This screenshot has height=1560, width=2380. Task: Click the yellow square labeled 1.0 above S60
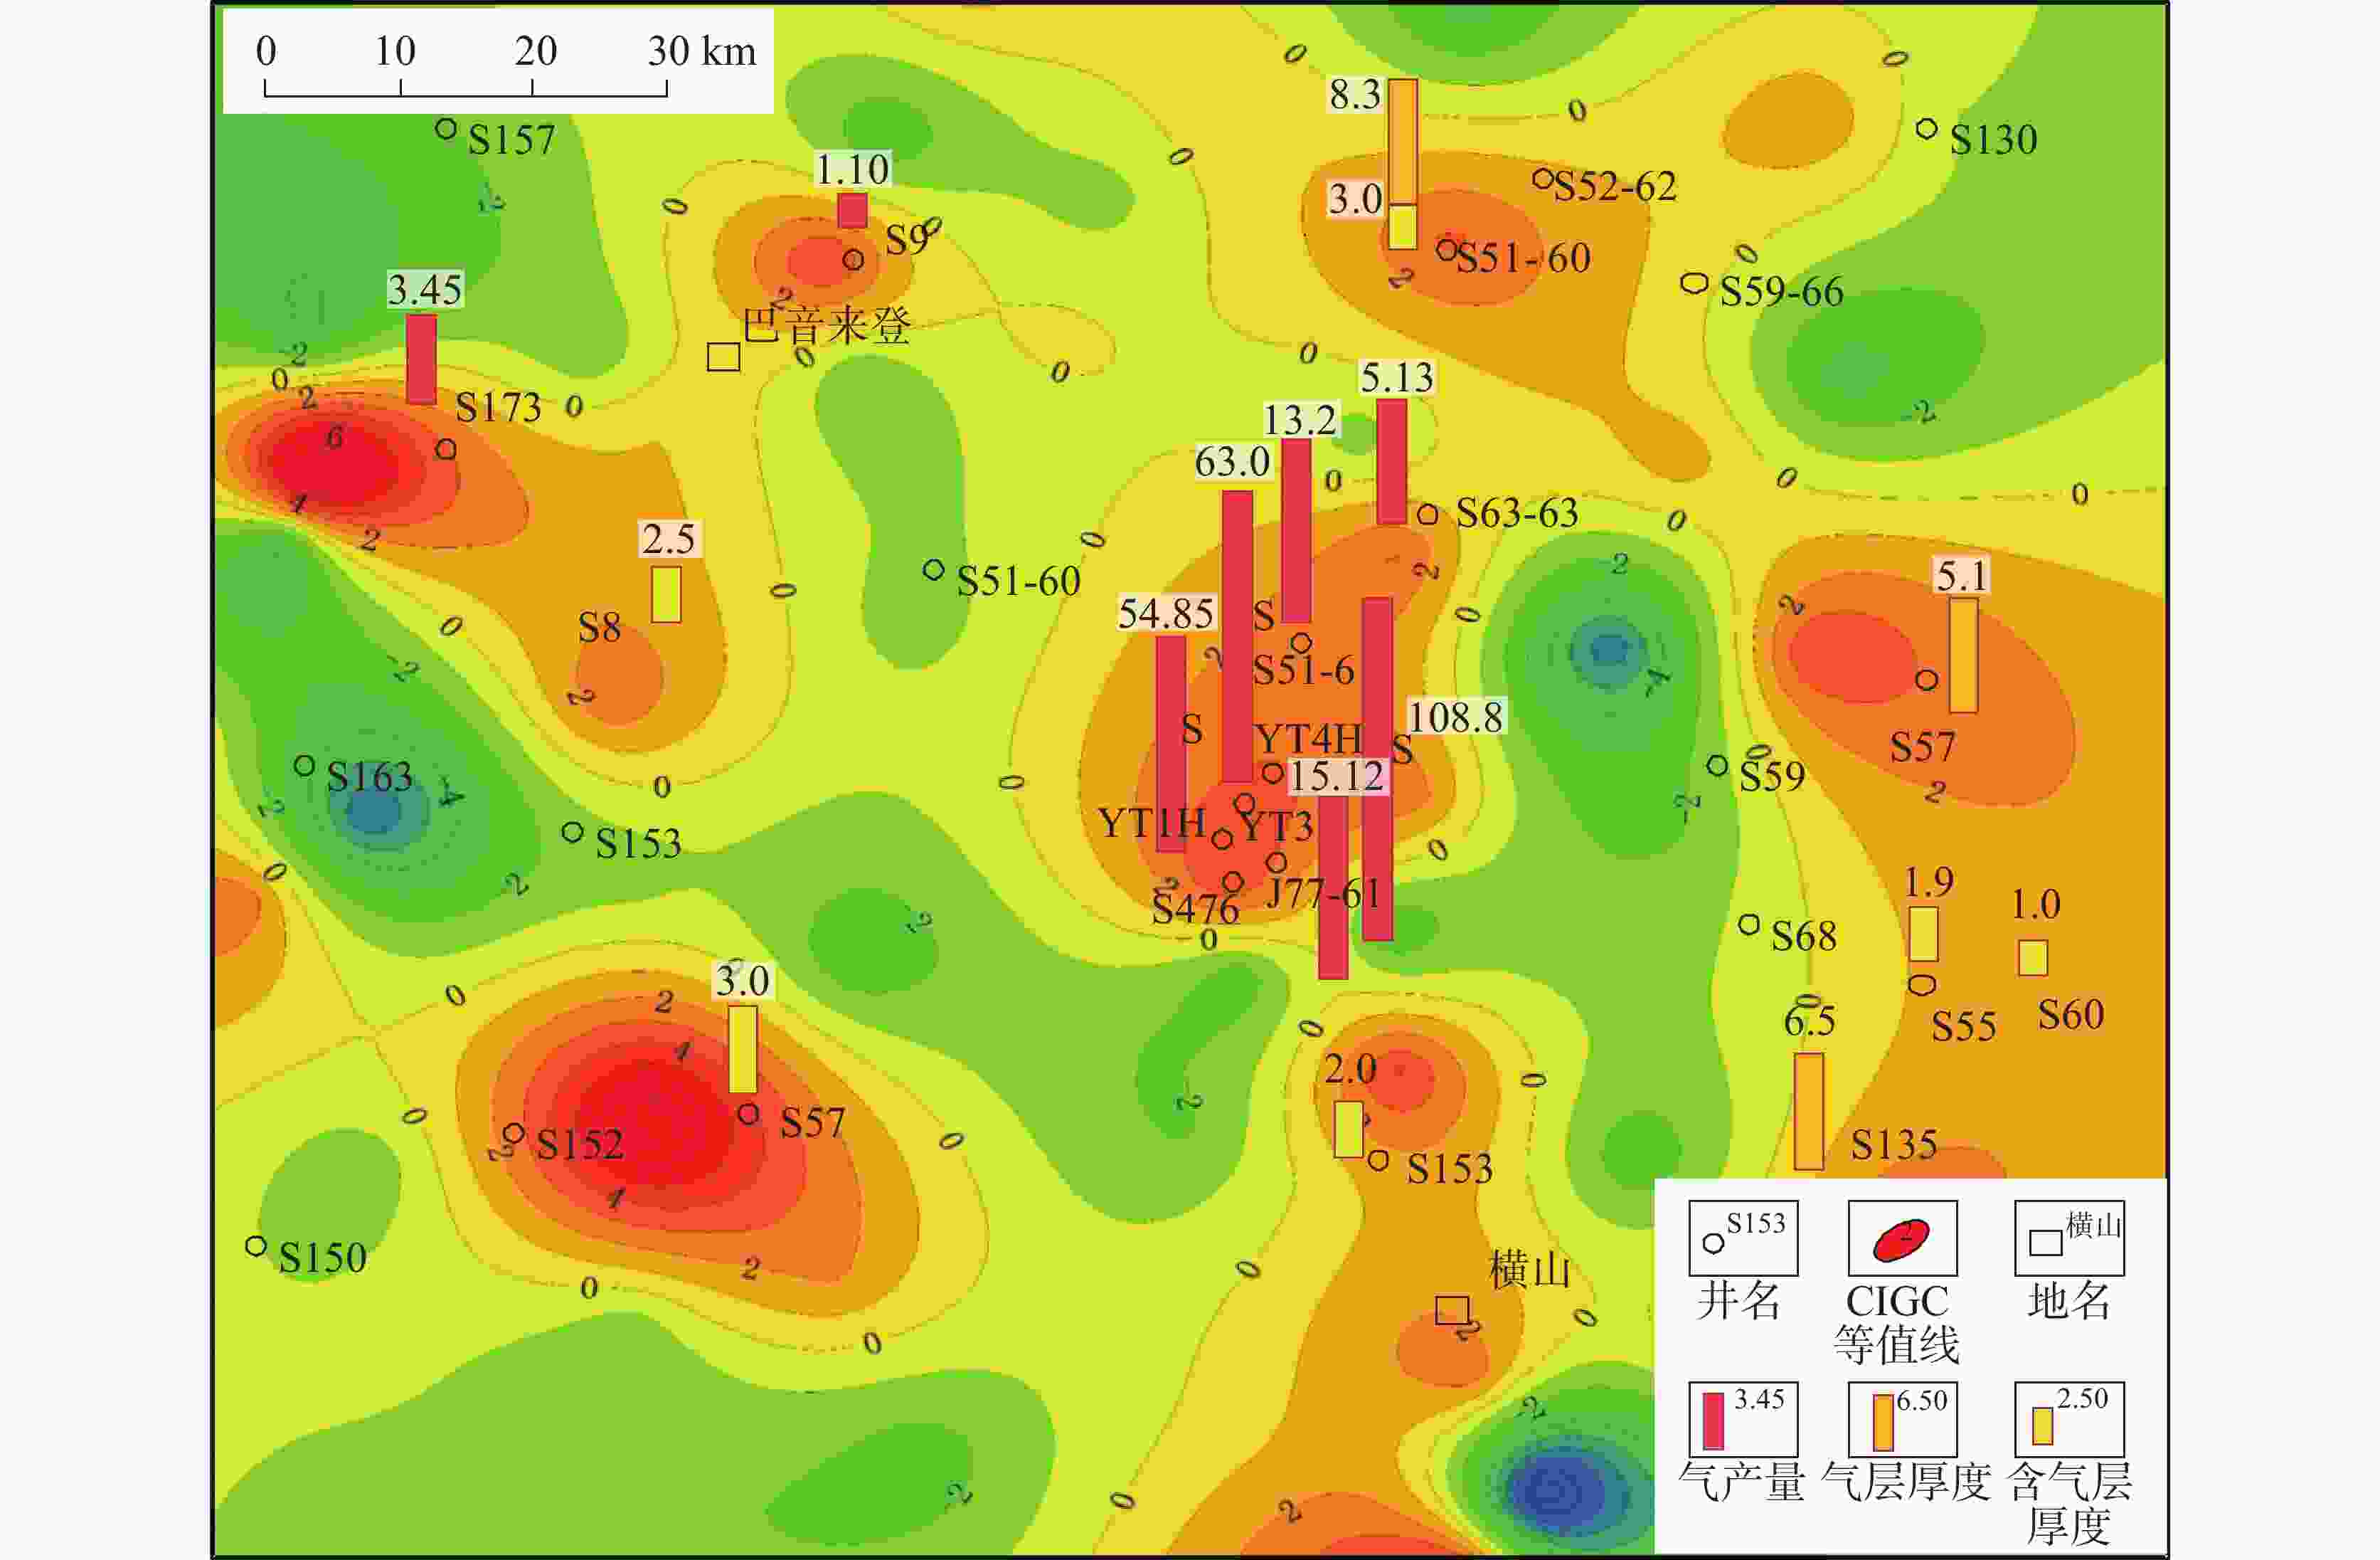click(x=2032, y=958)
